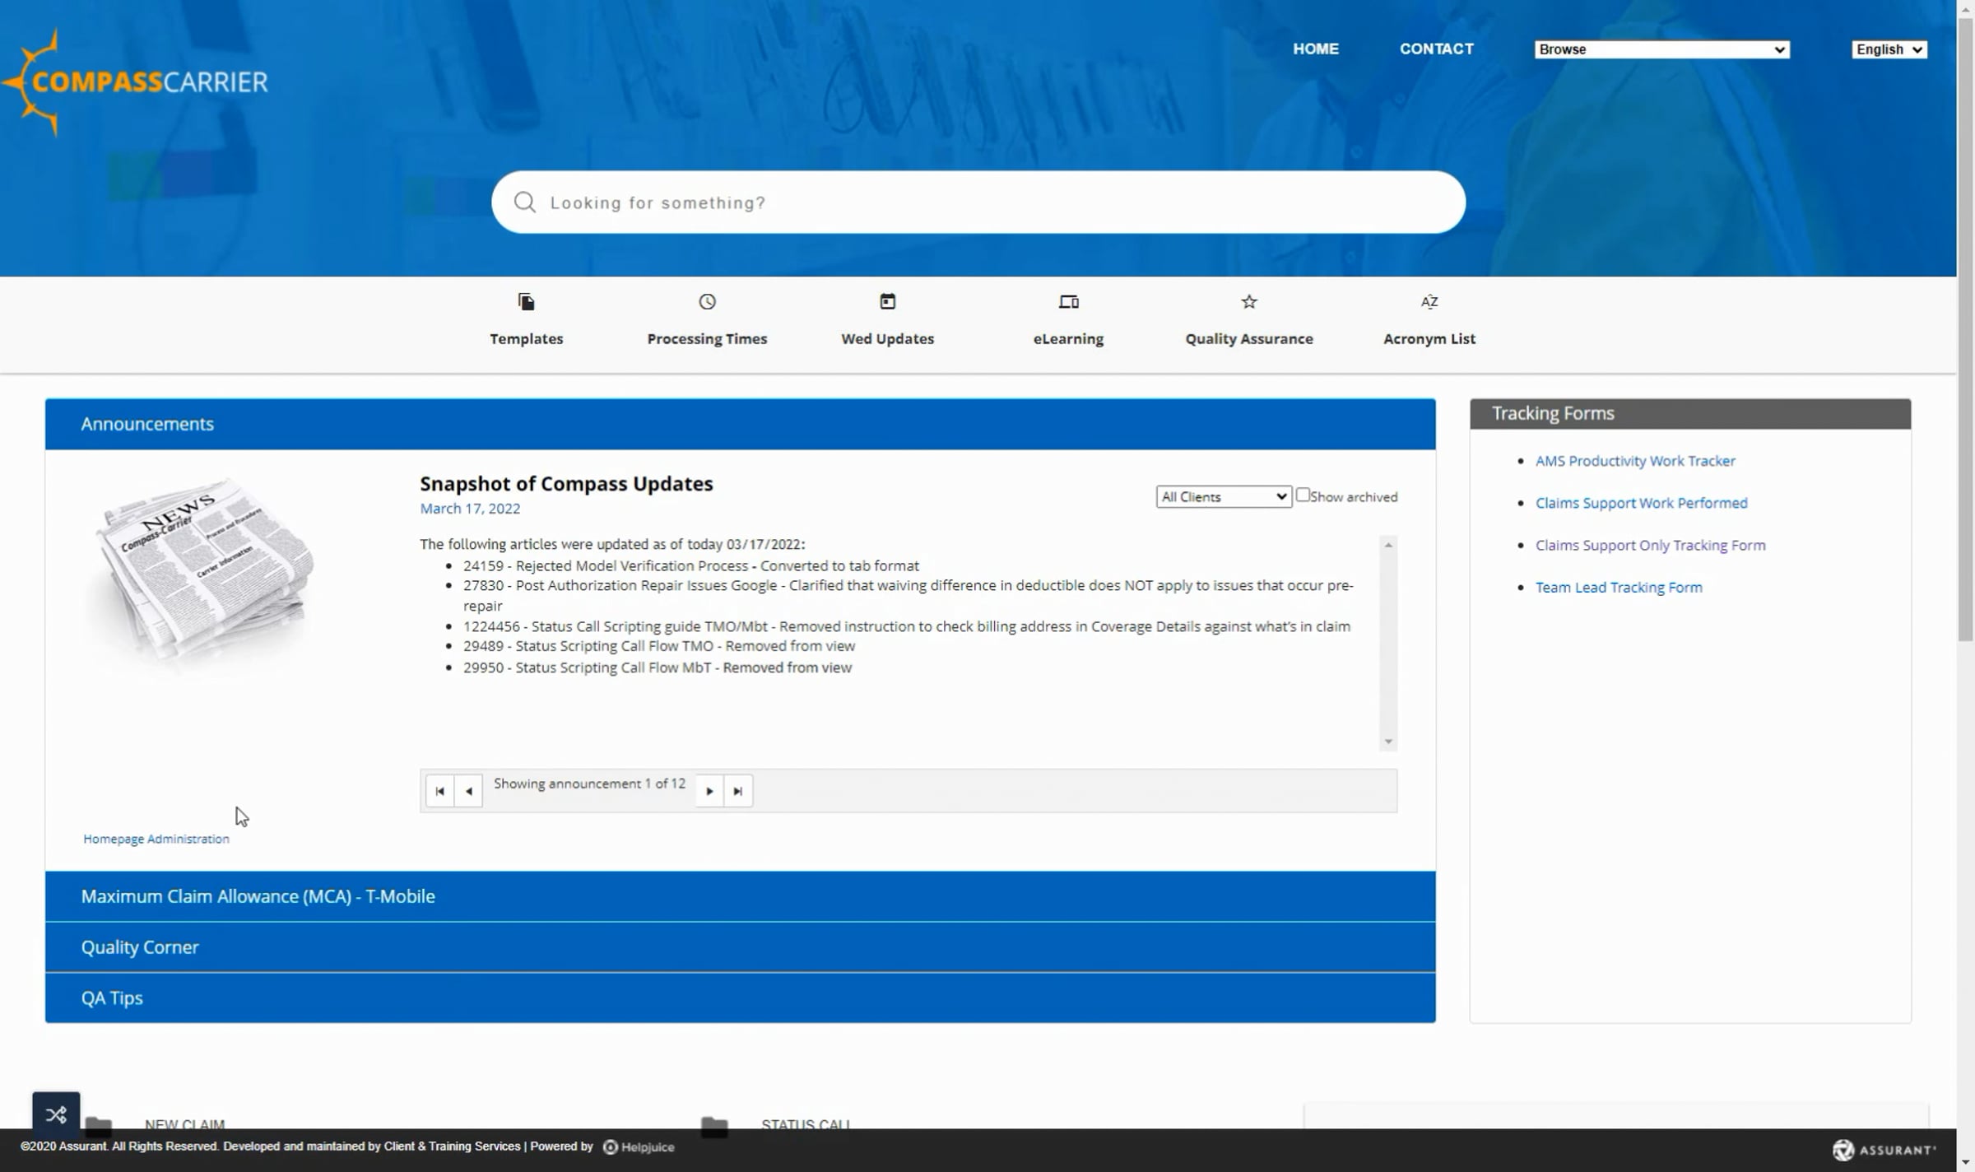1975x1172 pixels.
Task: Open the English language dropdown
Action: click(x=1889, y=49)
